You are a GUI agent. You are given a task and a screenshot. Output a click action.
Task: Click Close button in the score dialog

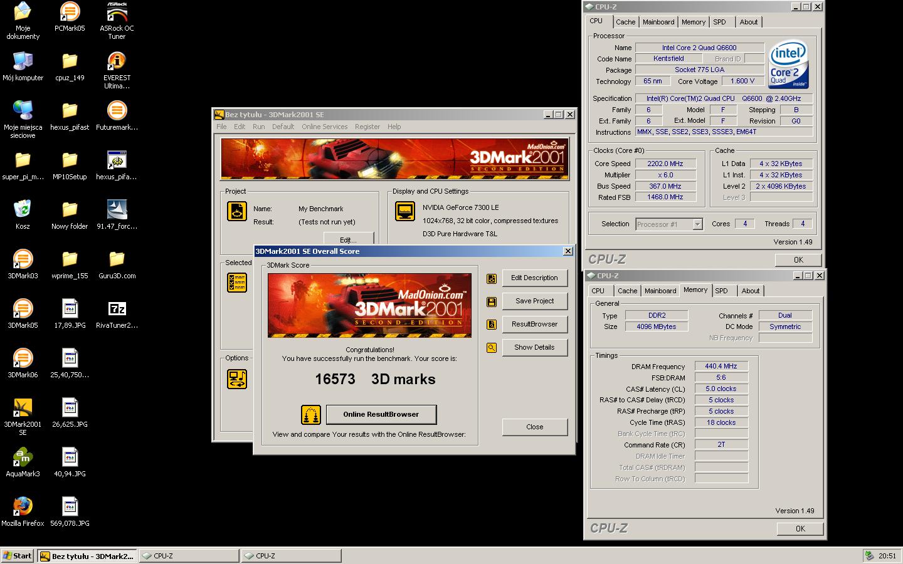pos(534,427)
